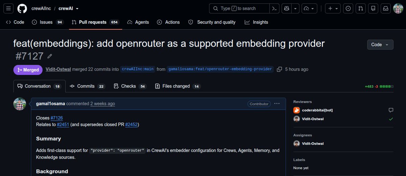Open repositories icon in header
The image size is (406, 176).
point(373,8)
